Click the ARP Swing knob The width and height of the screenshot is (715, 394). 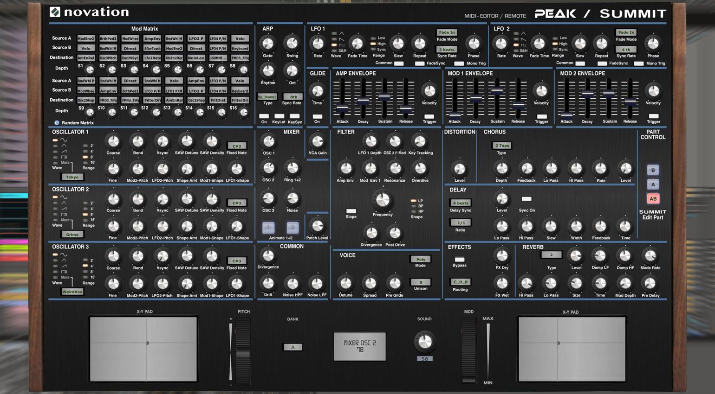pyautogui.click(x=292, y=44)
